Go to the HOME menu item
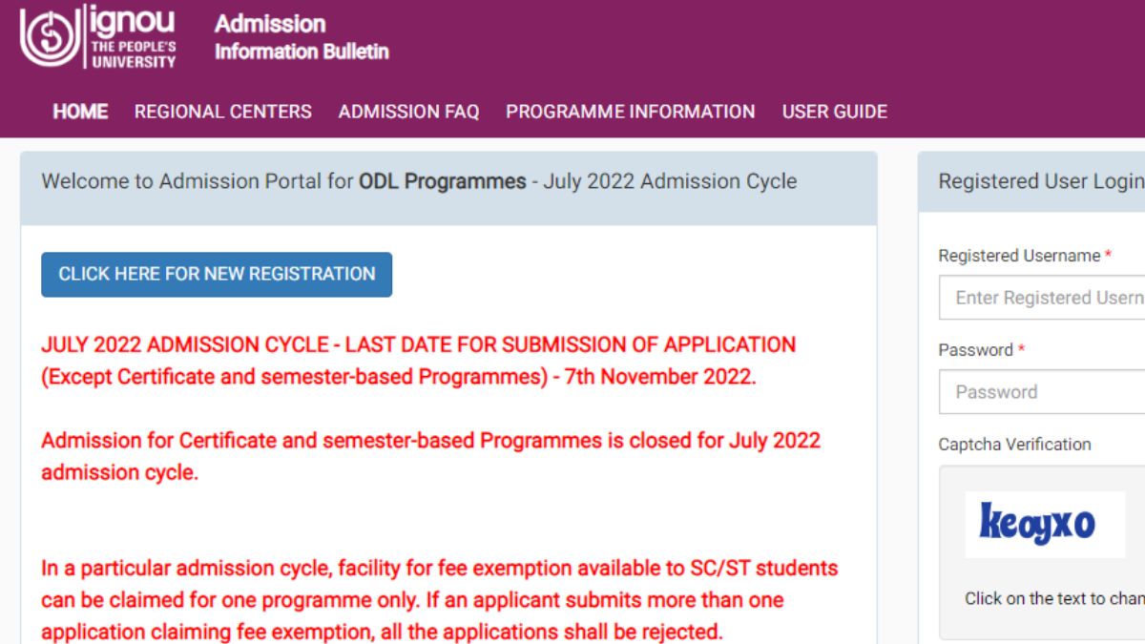 [80, 112]
